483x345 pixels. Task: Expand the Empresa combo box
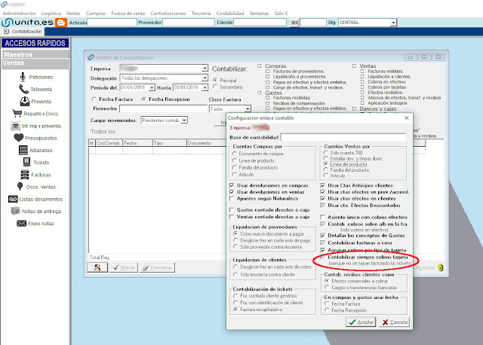(x=205, y=68)
